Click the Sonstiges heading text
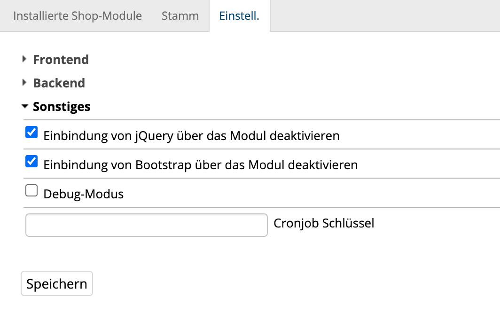This screenshot has height=329, width=500. click(62, 107)
